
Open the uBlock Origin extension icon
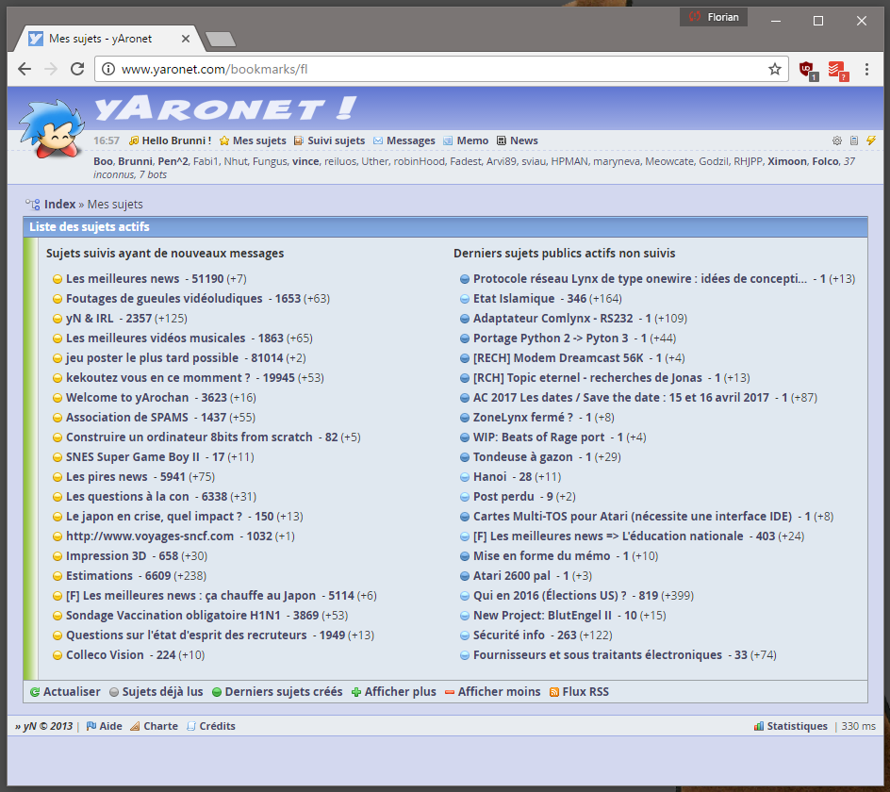pos(807,69)
